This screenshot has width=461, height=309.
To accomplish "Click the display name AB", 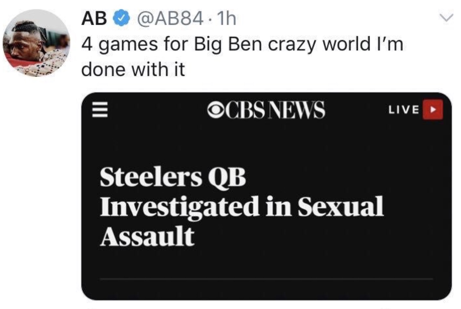I will click(x=94, y=19).
